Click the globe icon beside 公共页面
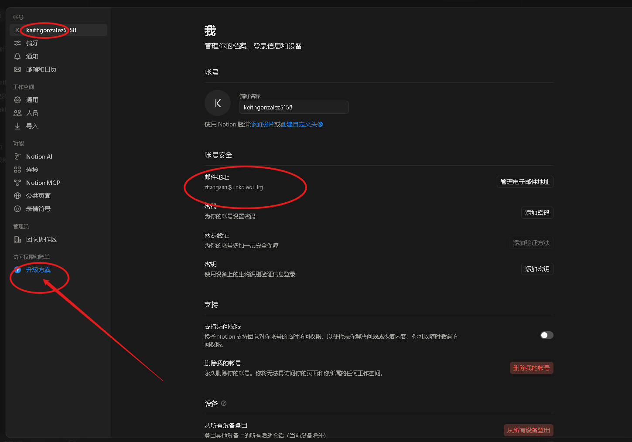 (17, 196)
